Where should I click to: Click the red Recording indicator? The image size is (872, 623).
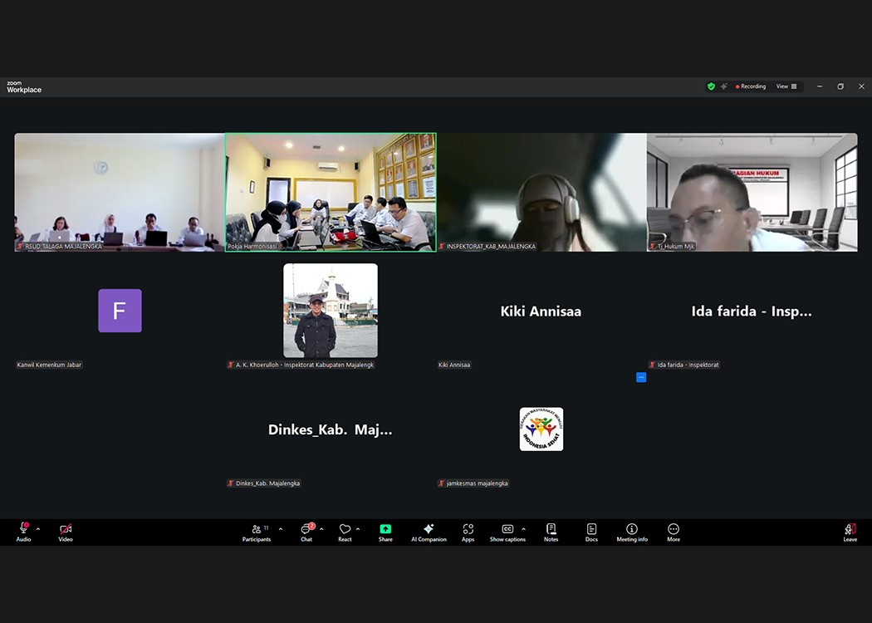pos(751,86)
